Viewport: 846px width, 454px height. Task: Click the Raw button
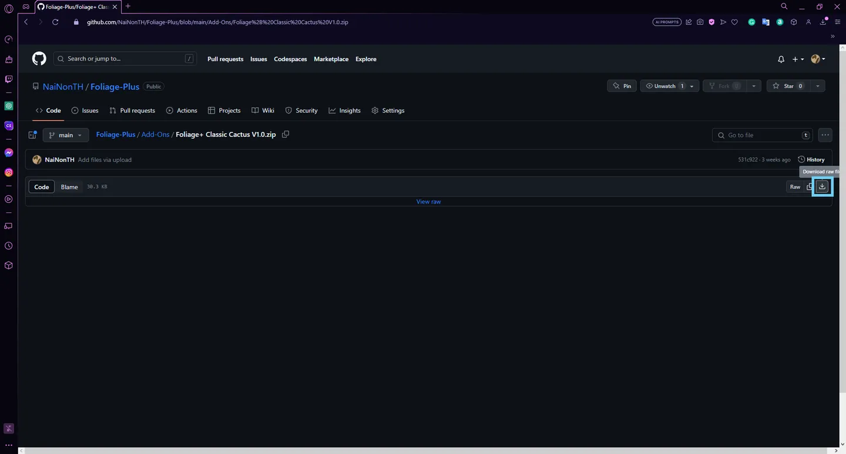(795, 187)
